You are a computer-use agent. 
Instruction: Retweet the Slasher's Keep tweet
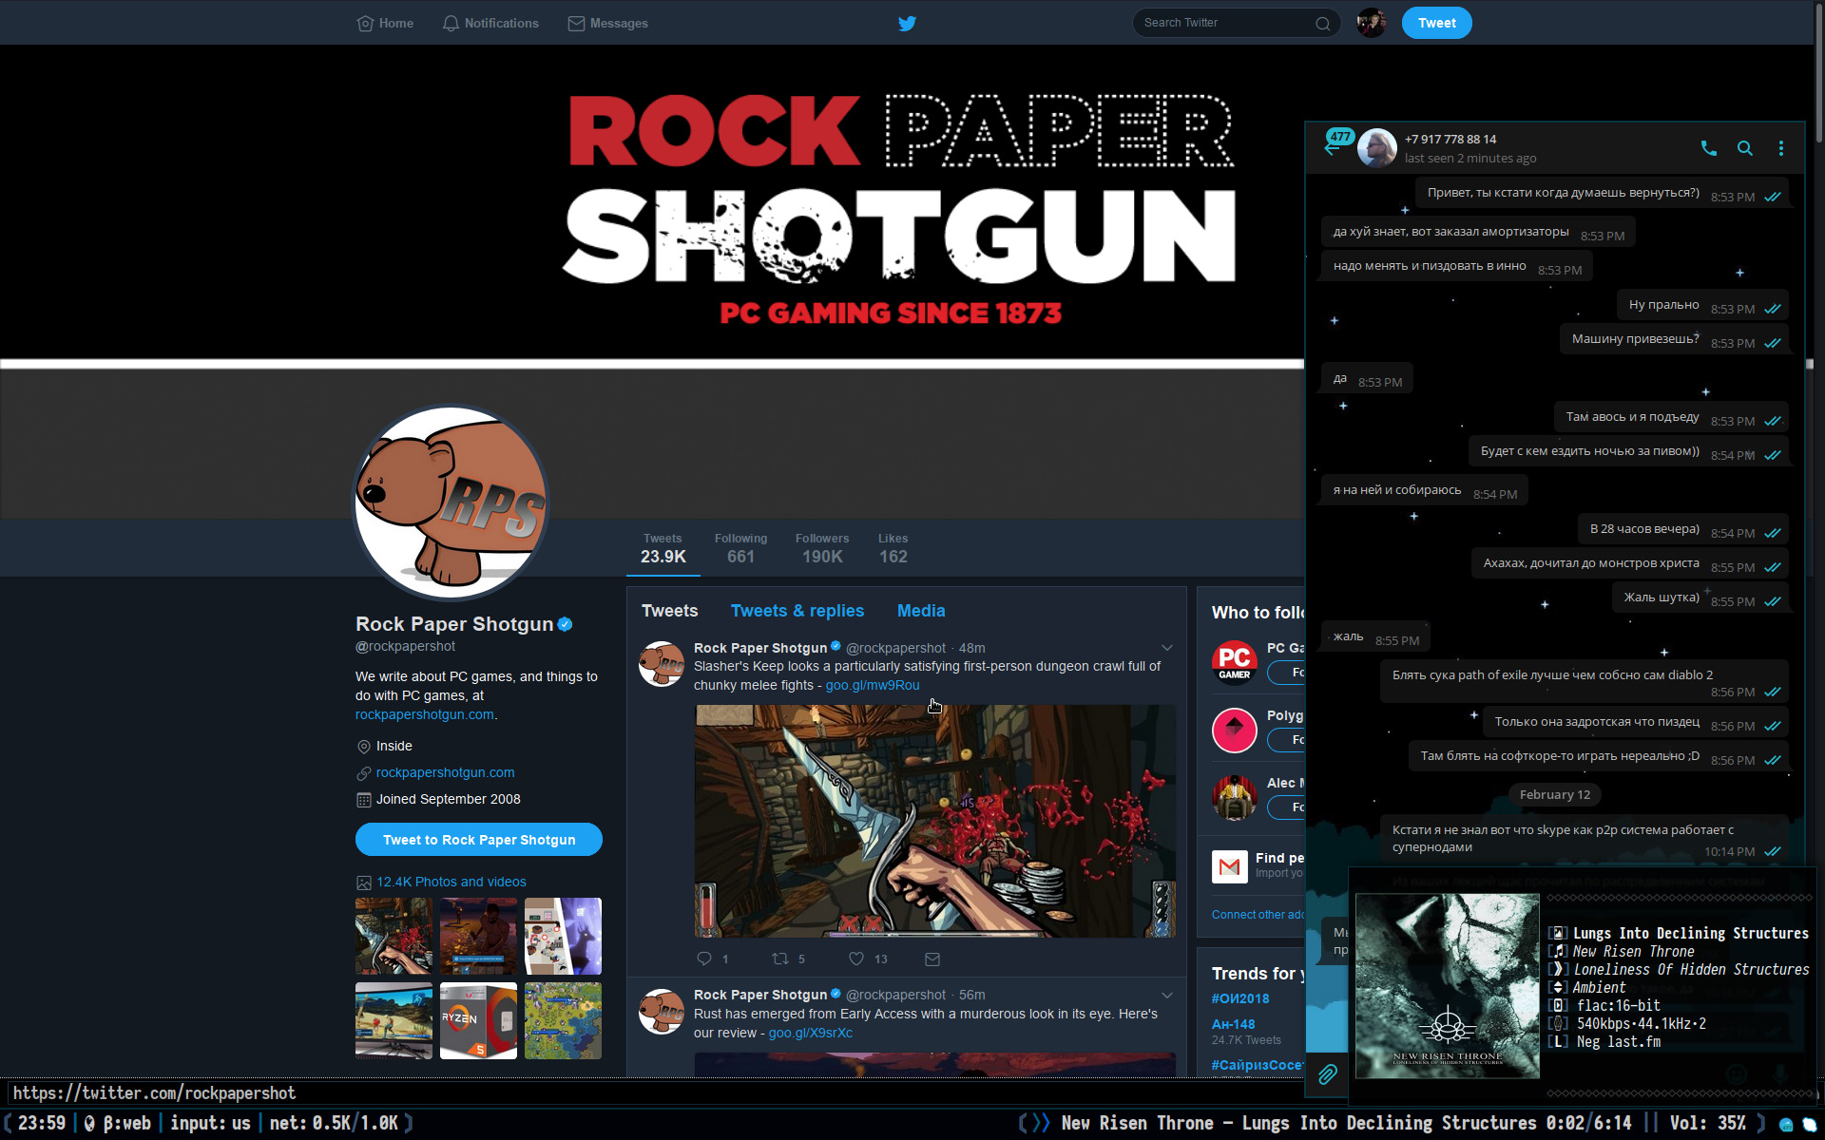point(780,959)
